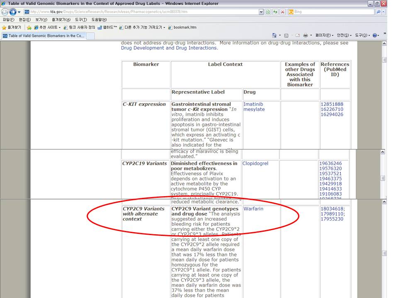Viewport: 398px width, 298px height.
Task: Click the browser Forward arrow button
Action: pyautogui.click(x=13, y=12)
